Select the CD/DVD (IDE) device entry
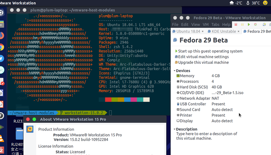Screen dimensions: 271x155 click(192, 93)
